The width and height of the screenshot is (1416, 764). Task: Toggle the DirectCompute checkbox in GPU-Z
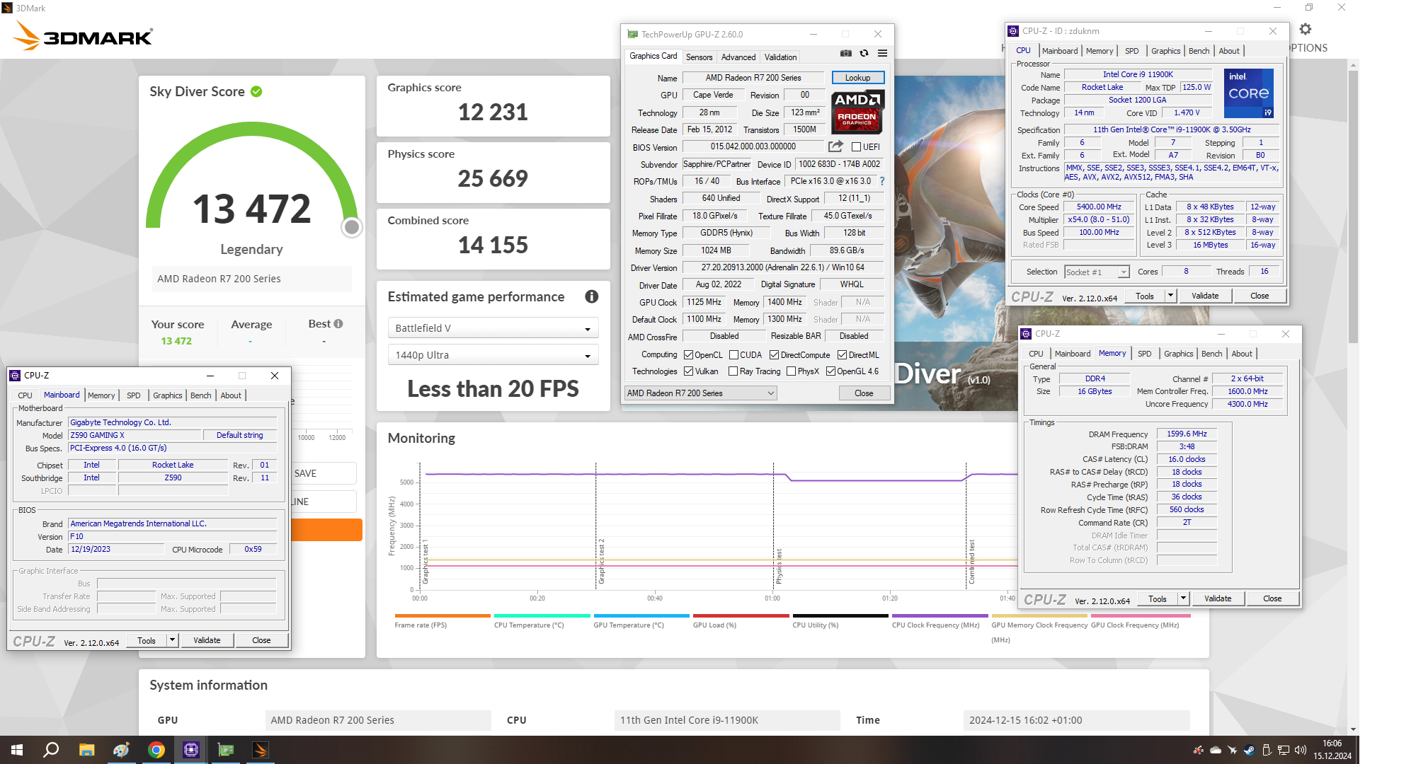pos(774,355)
